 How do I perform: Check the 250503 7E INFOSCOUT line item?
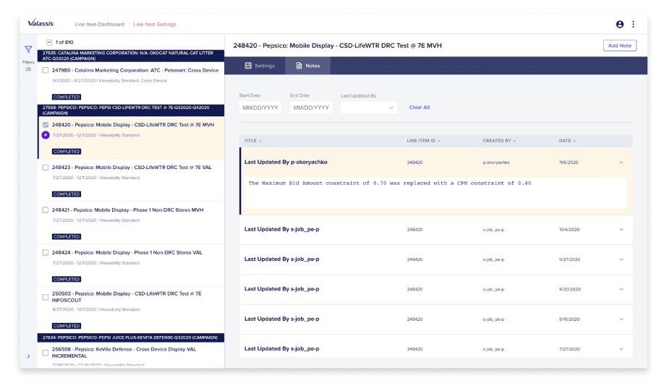(x=46, y=297)
